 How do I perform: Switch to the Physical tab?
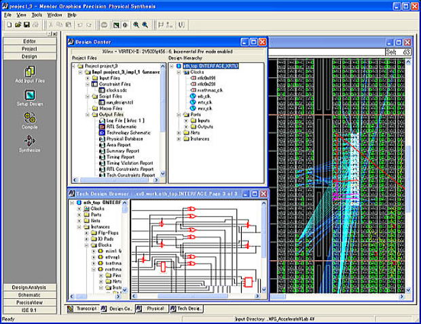(151, 308)
